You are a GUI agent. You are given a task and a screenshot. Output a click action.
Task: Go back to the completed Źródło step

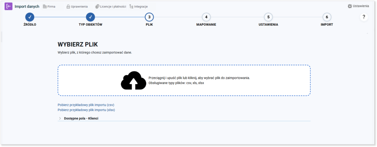[30, 17]
